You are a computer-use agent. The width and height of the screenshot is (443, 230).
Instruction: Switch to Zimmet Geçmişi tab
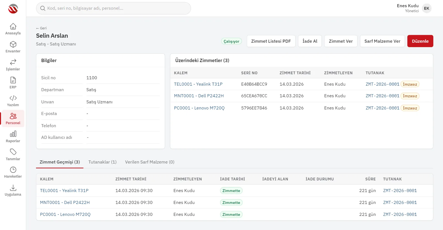point(60,162)
